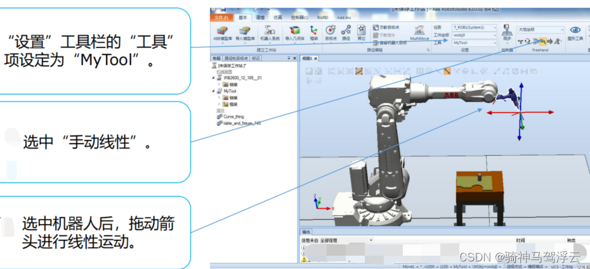Switch to the 控制器 ribbon tab

point(299,18)
